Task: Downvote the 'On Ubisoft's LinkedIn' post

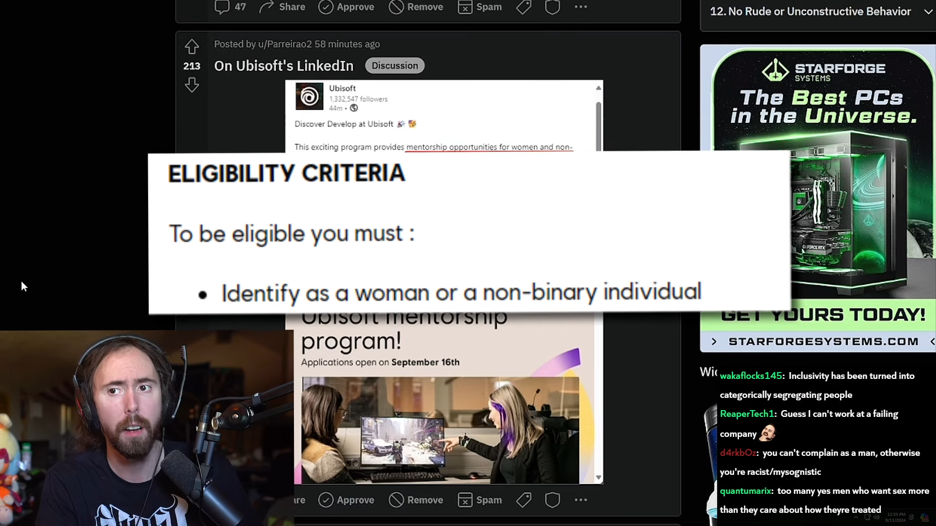Action: pos(192,85)
